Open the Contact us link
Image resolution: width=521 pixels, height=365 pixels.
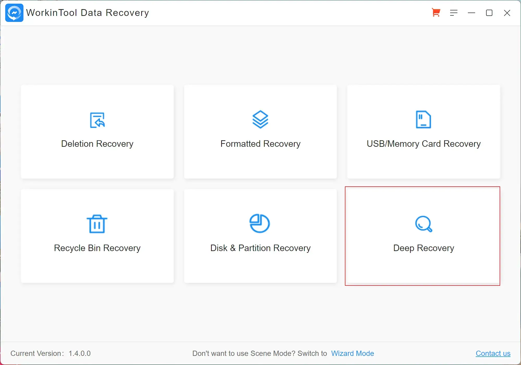pos(493,353)
